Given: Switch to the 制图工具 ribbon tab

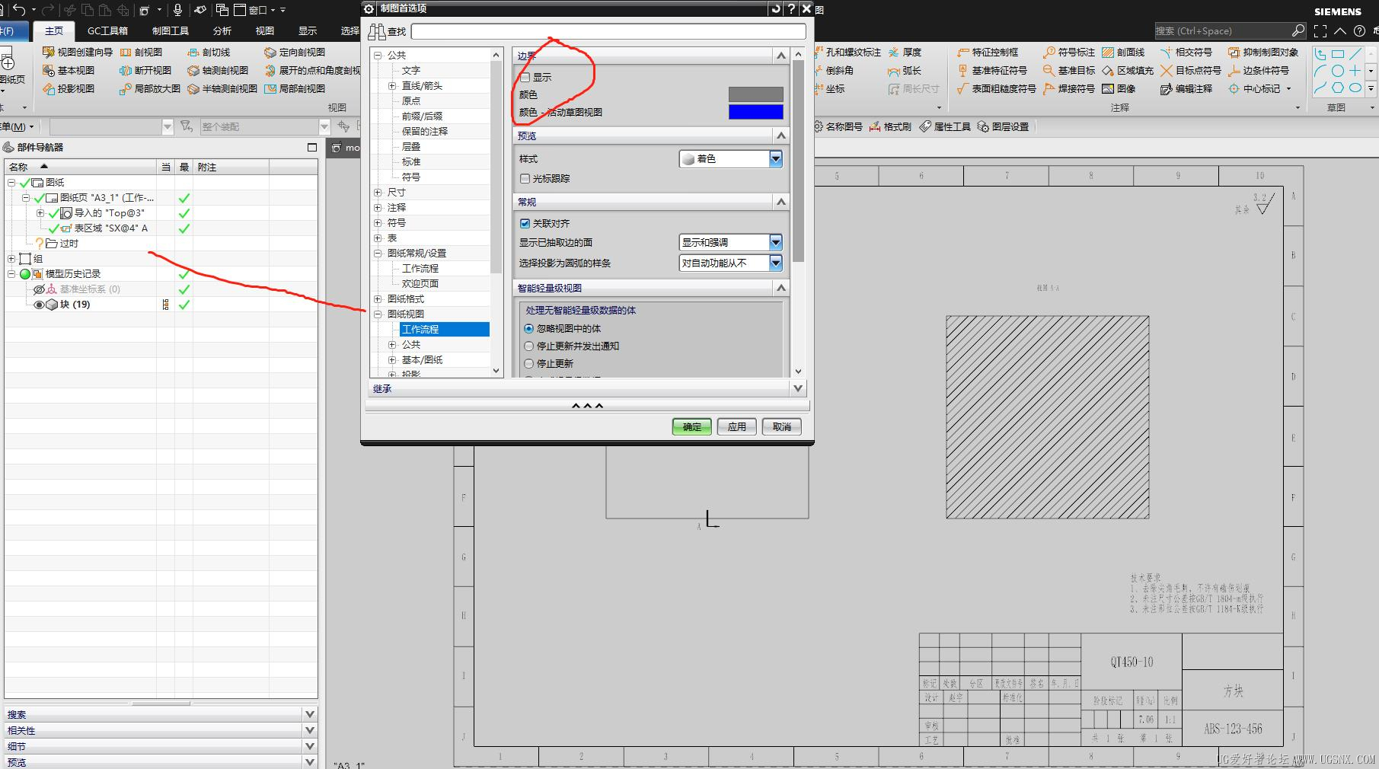Looking at the screenshot, I should (171, 30).
